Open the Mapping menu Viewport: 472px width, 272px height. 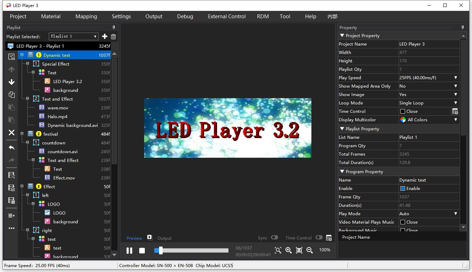coord(86,16)
